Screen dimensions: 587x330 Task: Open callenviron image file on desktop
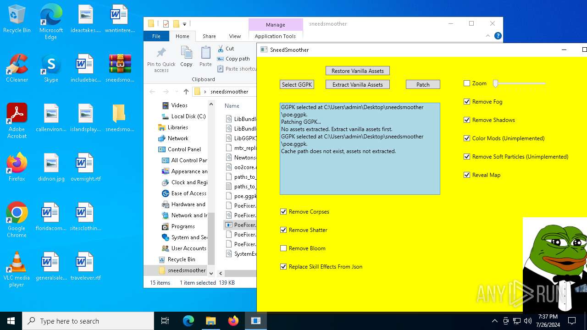click(x=51, y=118)
